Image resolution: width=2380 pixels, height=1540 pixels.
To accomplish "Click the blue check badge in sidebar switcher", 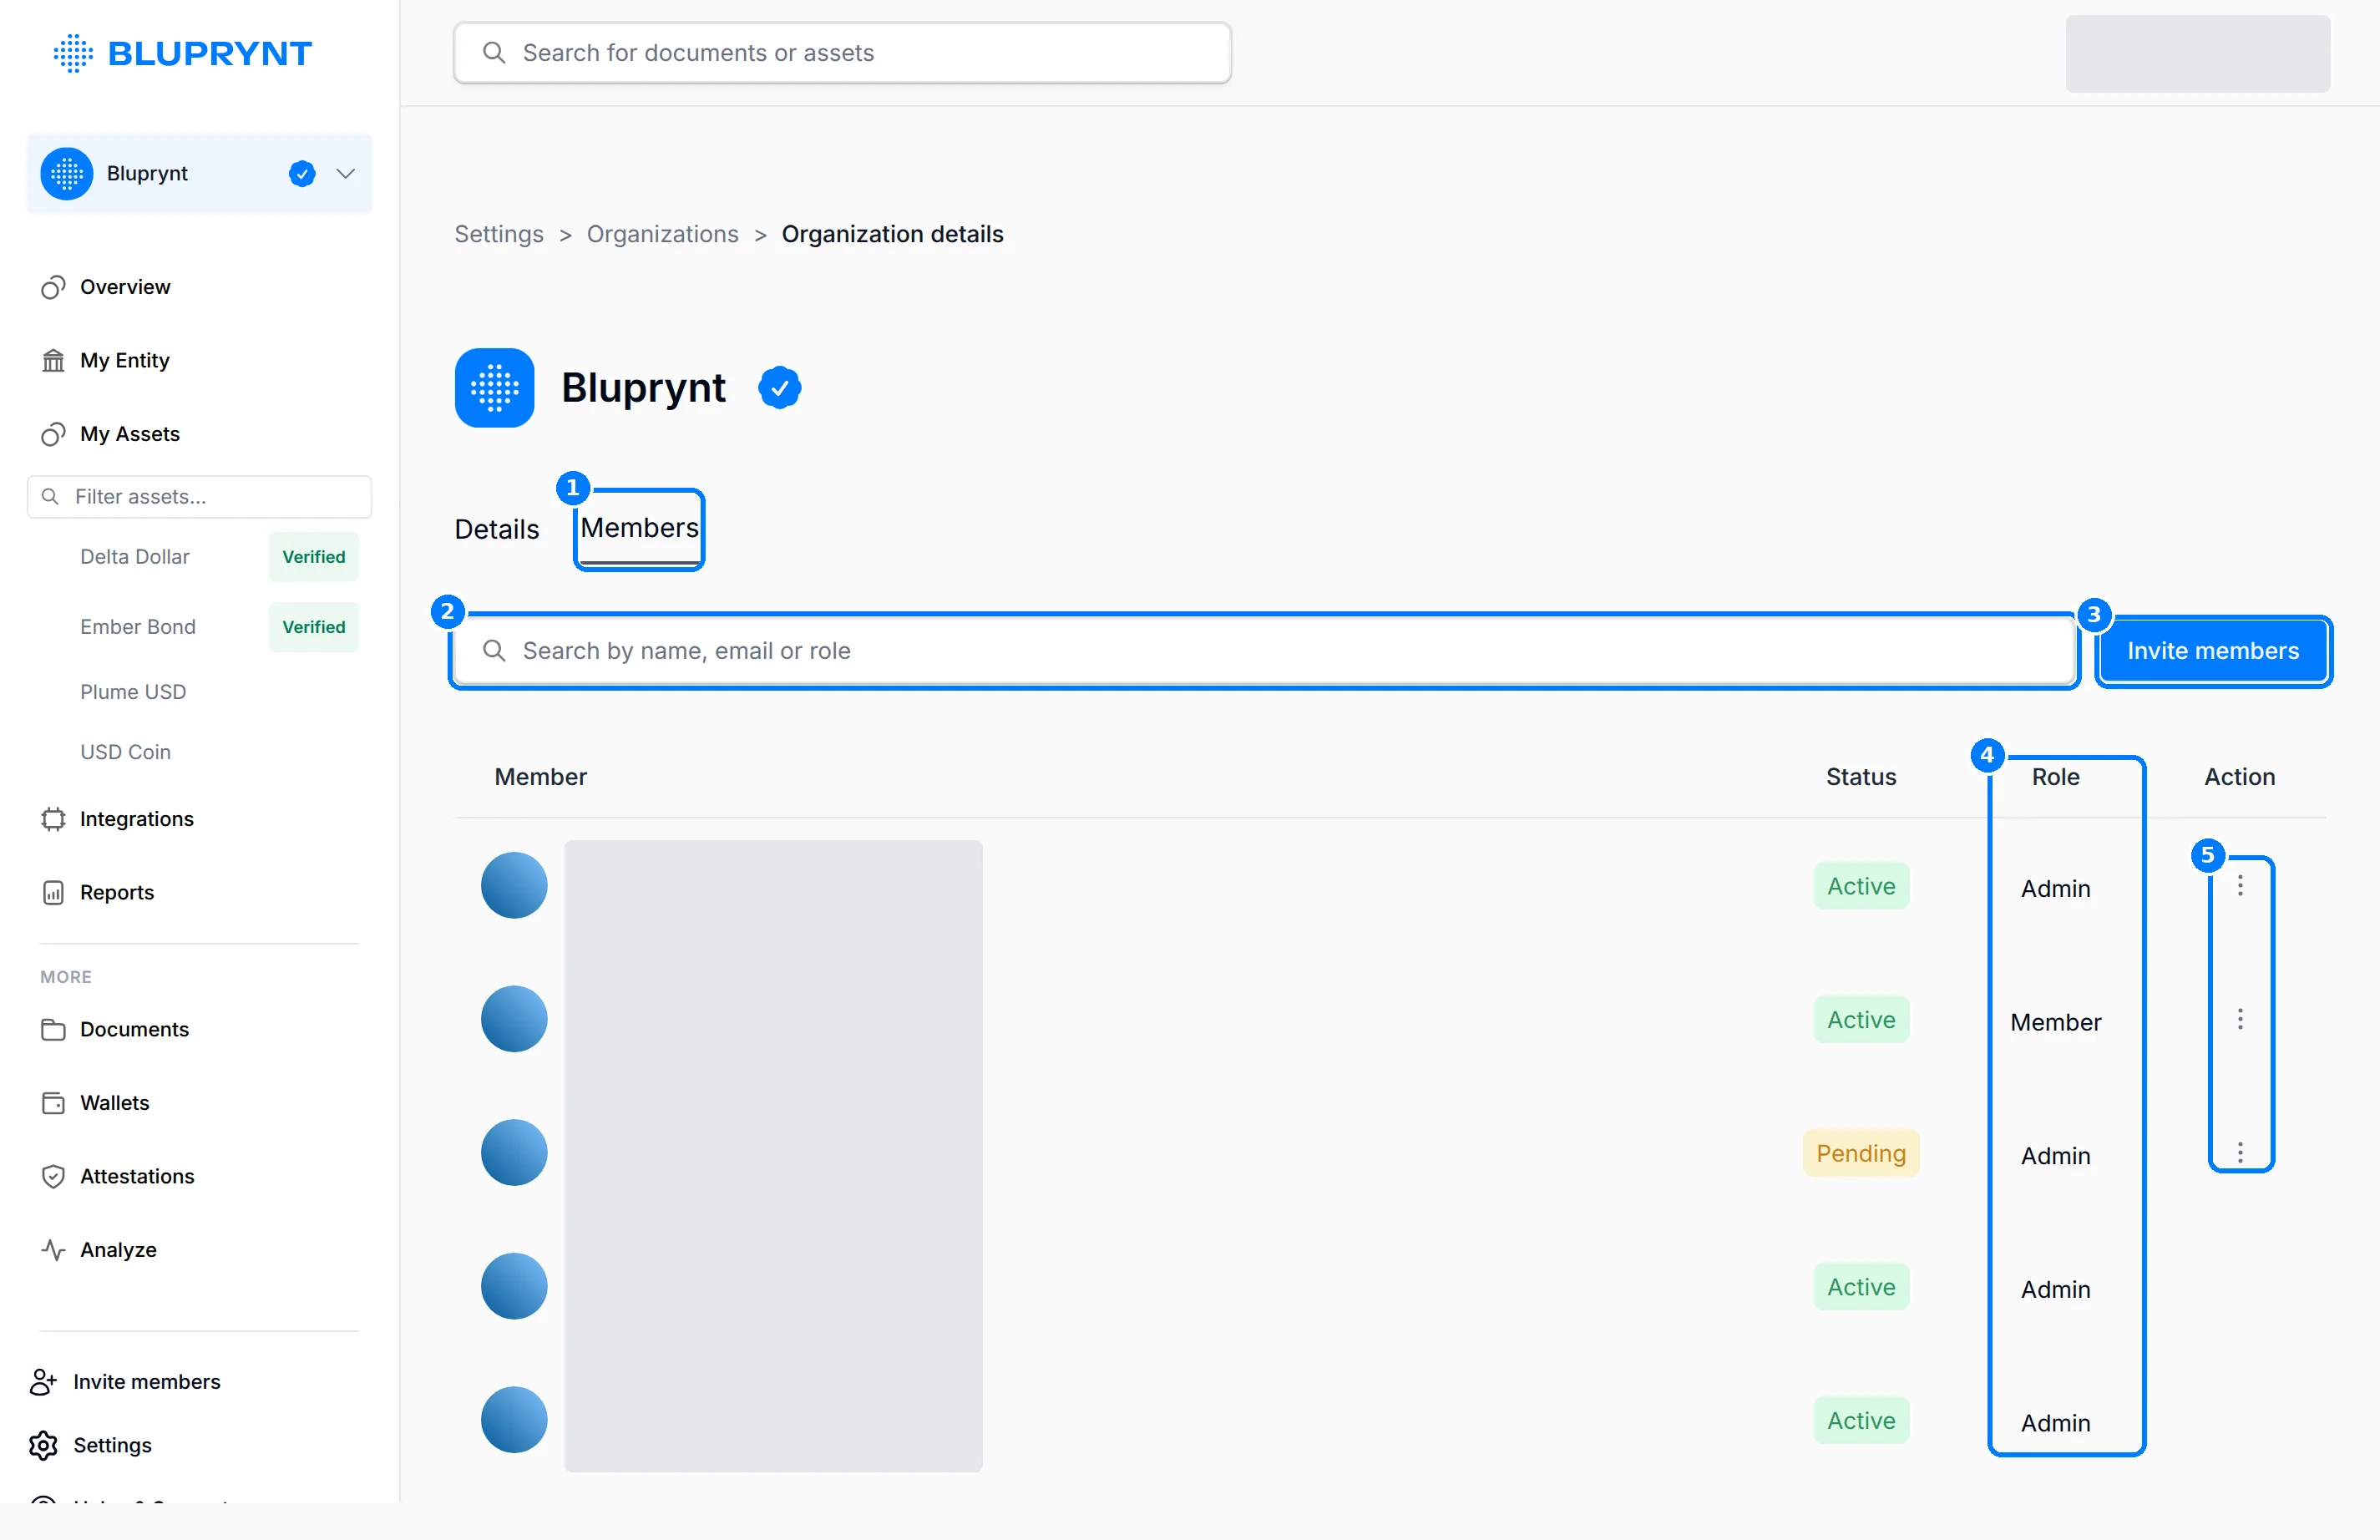I will pos(302,174).
